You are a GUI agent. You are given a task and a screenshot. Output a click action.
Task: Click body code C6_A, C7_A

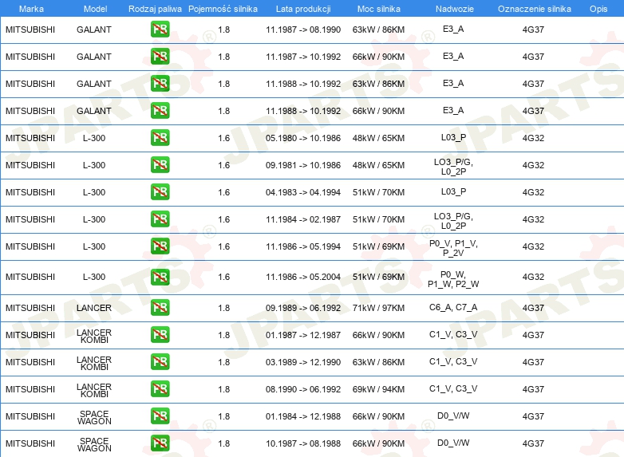453,307
